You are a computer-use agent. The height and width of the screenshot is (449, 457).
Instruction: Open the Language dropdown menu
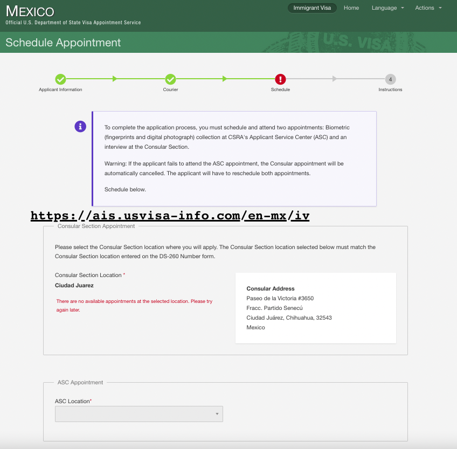387,8
